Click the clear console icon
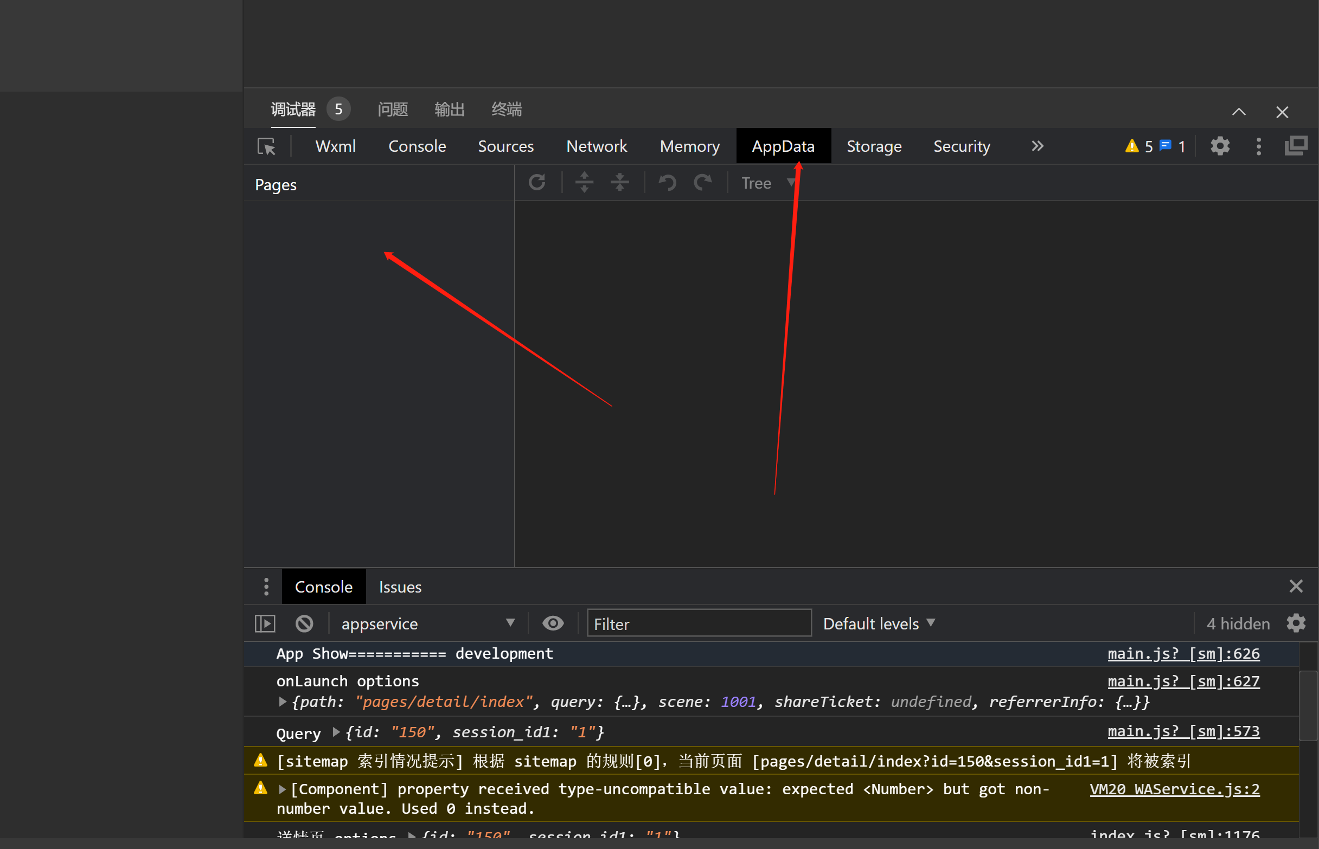Image resolution: width=1319 pixels, height=849 pixels. coord(304,623)
